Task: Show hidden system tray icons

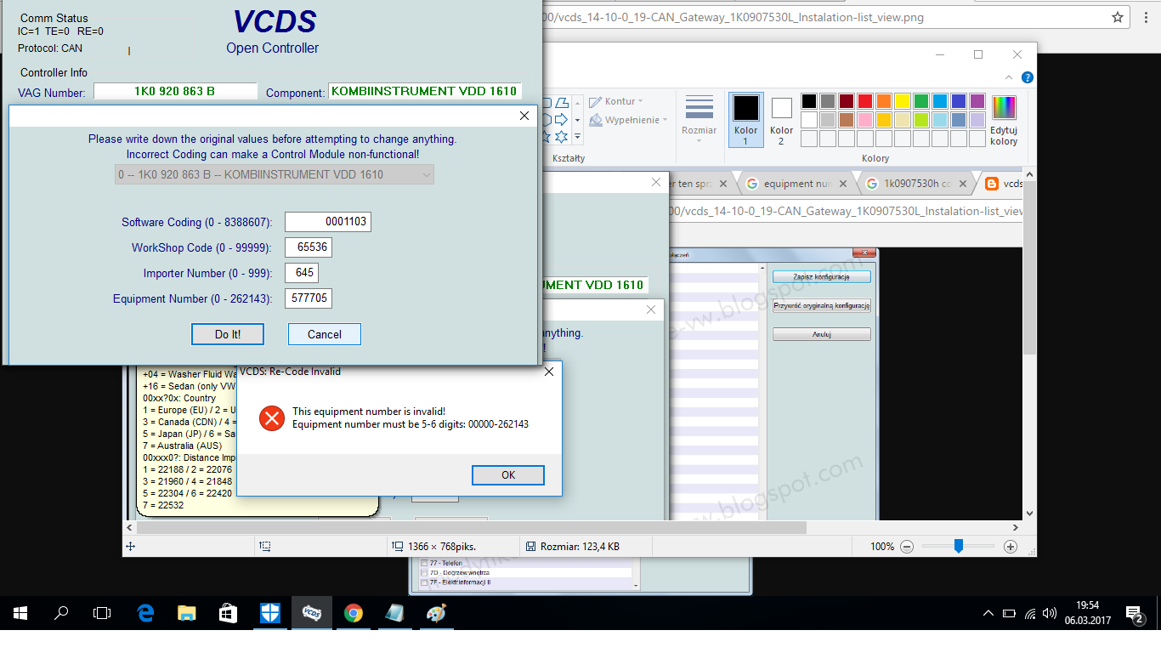Action: pos(988,613)
